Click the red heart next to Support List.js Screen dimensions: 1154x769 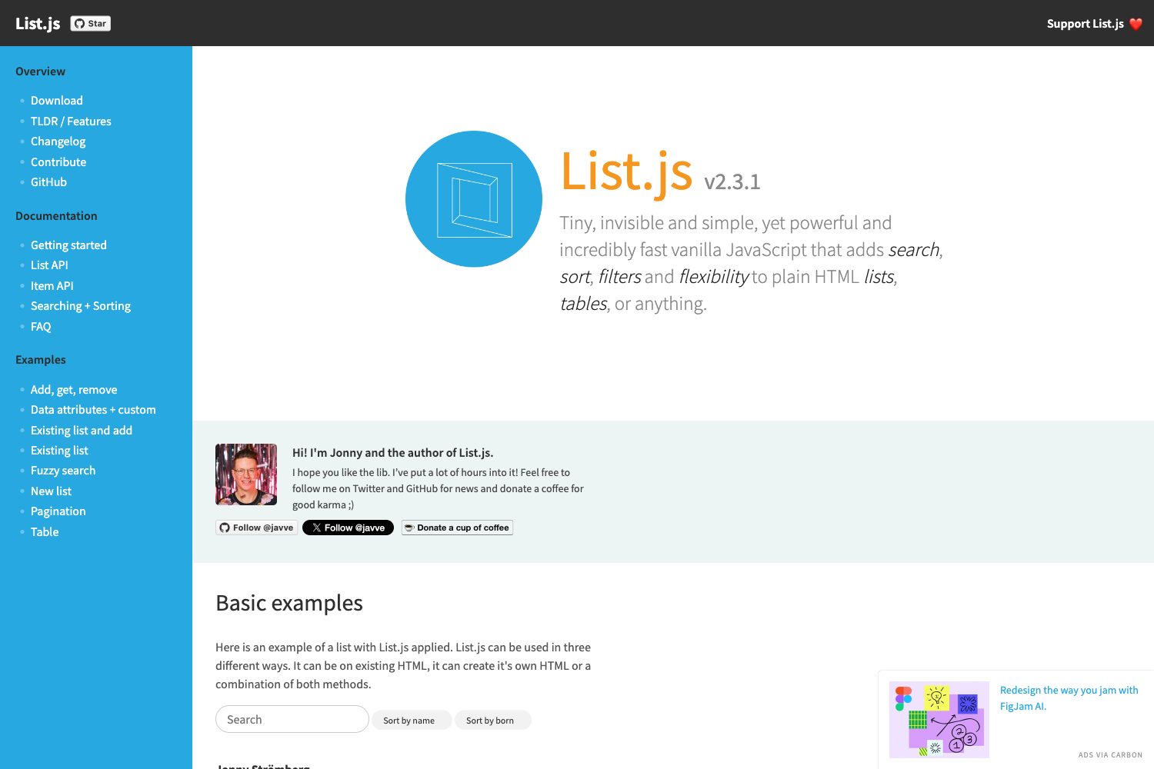click(x=1136, y=24)
